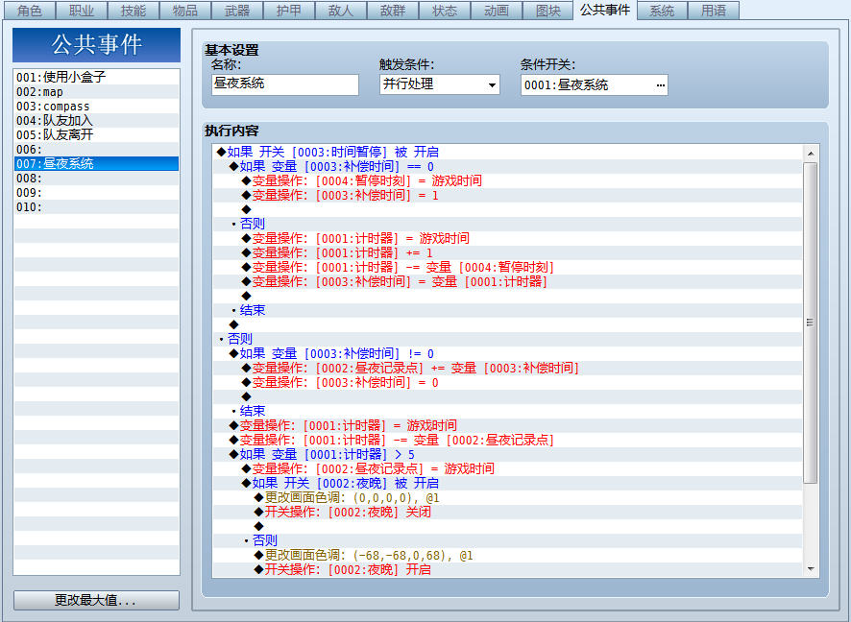The height and width of the screenshot is (622, 851).
Task: Select empty list entry 008:
Action: click(97, 178)
